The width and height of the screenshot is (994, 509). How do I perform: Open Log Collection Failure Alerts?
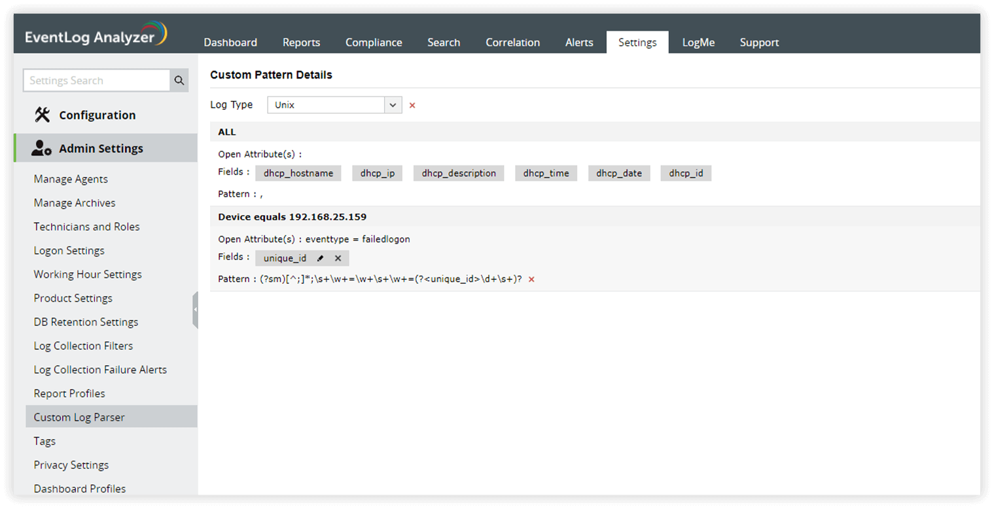[x=100, y=370]
